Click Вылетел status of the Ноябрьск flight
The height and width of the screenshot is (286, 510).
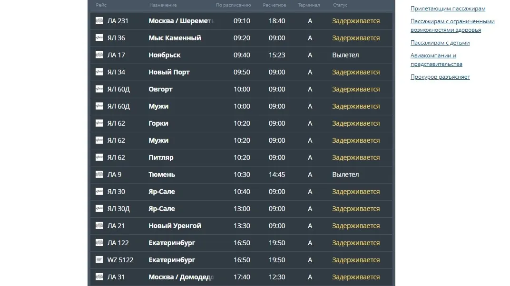point(345,55)
